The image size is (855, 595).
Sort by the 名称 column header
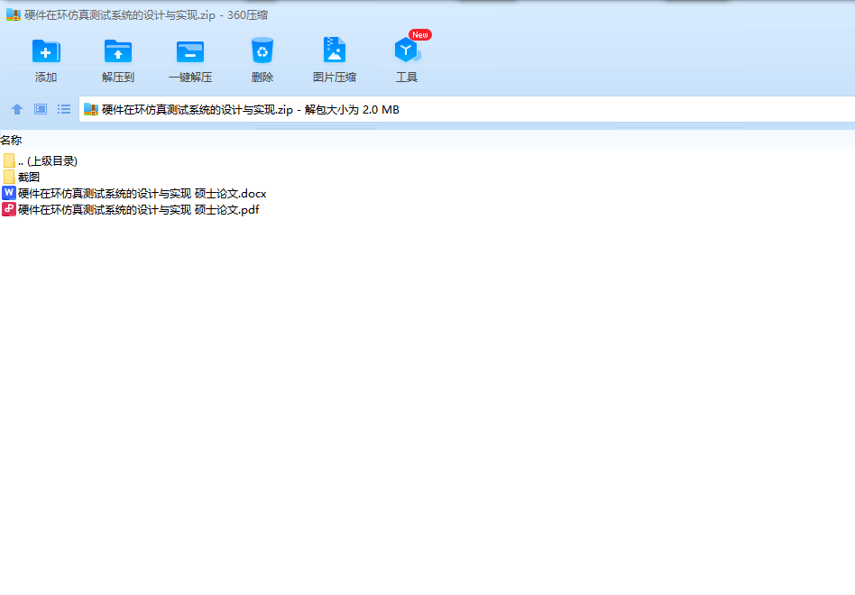point(12,141)
